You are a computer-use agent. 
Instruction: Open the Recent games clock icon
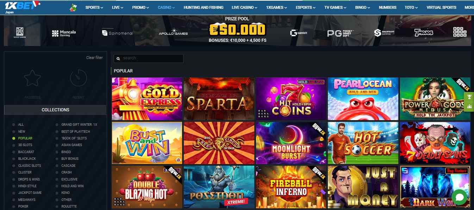click(79, 78)
